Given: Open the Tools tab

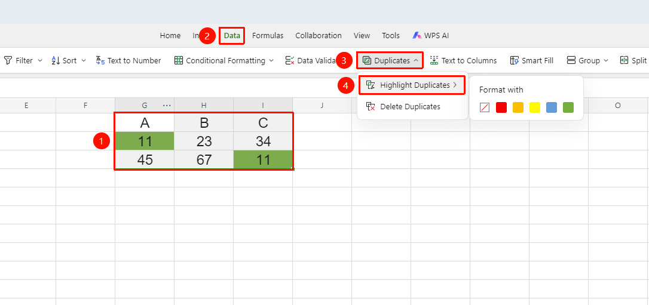Looking at the screenshot, I should (391, 36).
